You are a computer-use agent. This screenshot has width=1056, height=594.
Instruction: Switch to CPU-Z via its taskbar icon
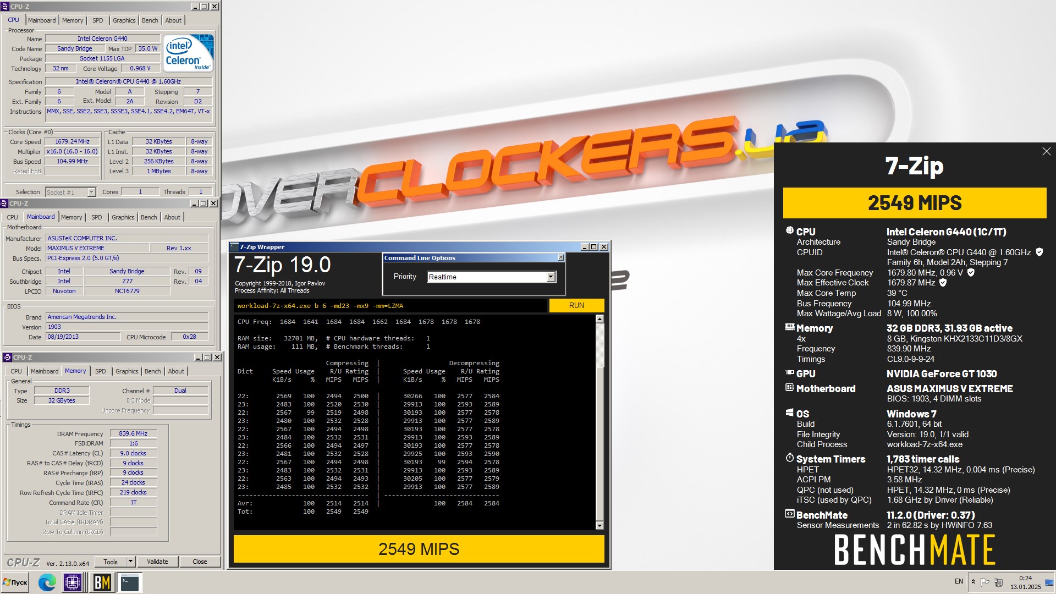pyautogui.click(x=72, y=582)
